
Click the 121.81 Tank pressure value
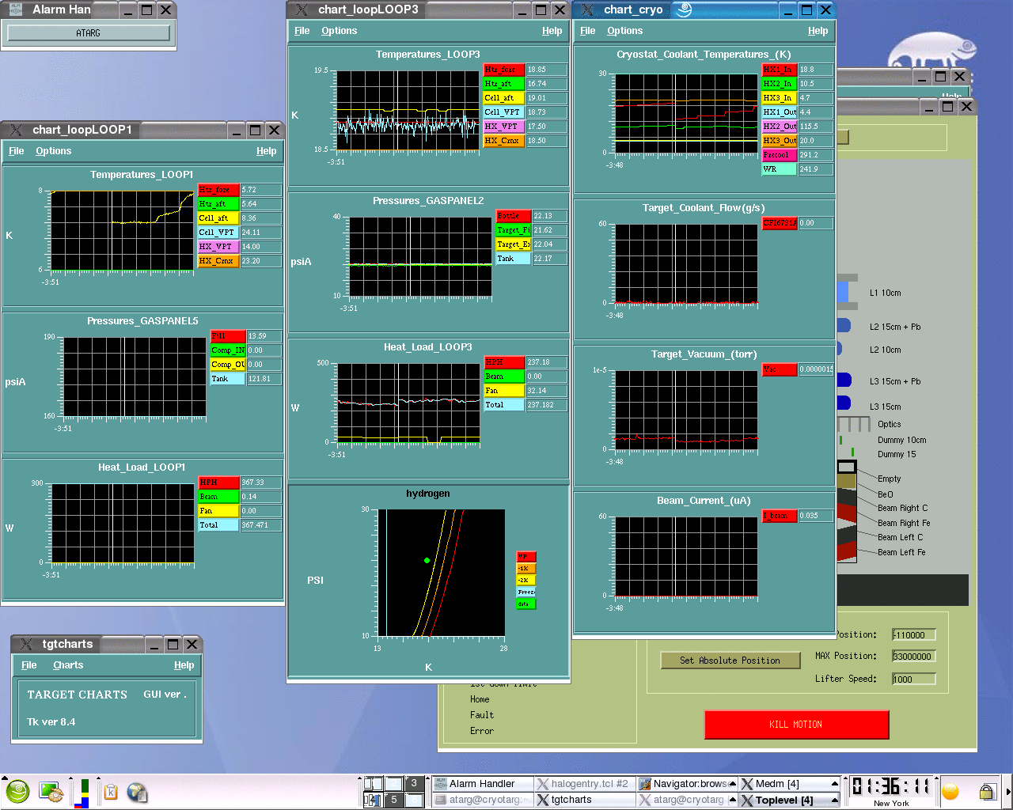pyautogui.click(x=264, y=379)
